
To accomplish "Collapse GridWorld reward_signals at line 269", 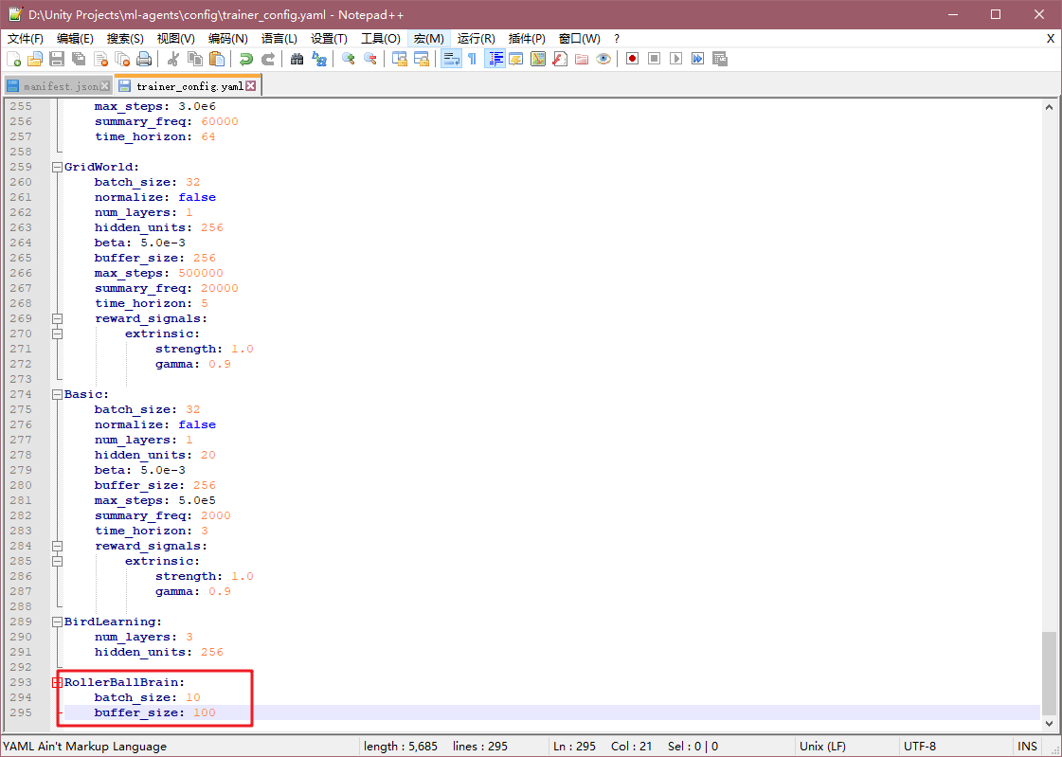I will point(58,319).
